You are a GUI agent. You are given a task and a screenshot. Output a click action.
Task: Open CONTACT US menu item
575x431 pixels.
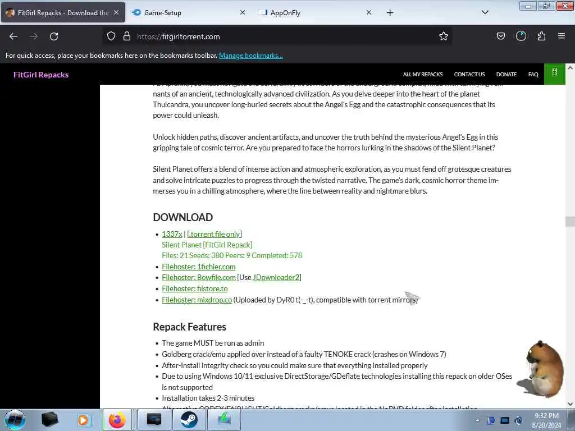coord(469,75)
